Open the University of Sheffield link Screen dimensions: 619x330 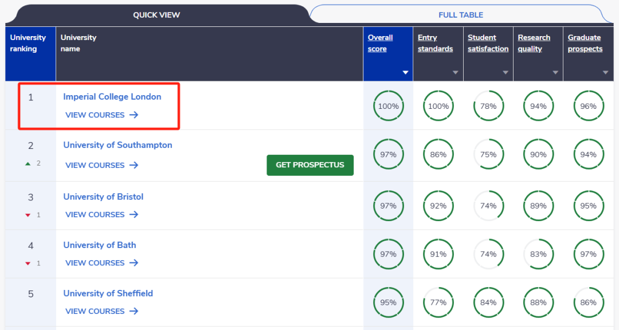pos(108,293)
